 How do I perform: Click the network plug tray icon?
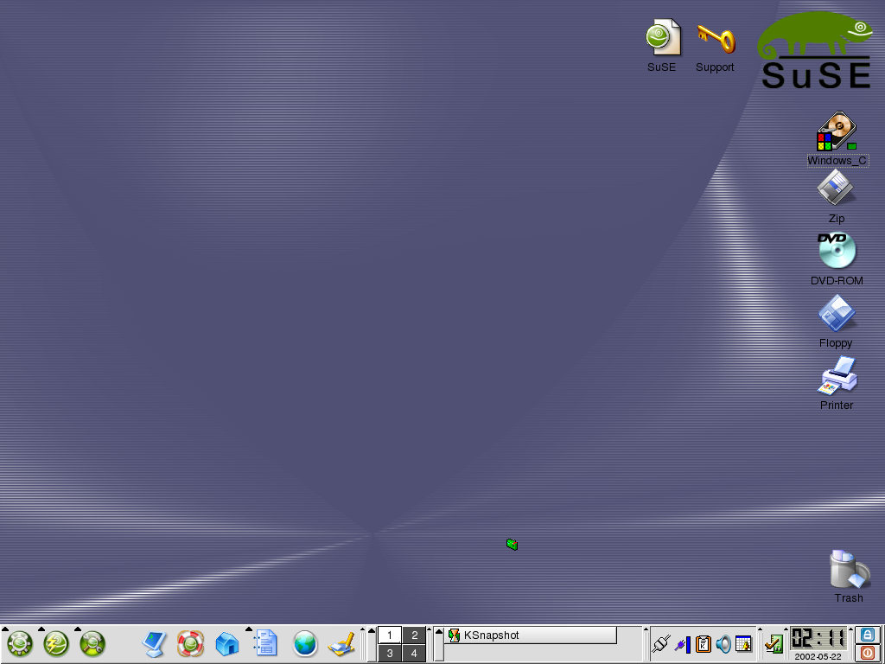tap(661, 643)
